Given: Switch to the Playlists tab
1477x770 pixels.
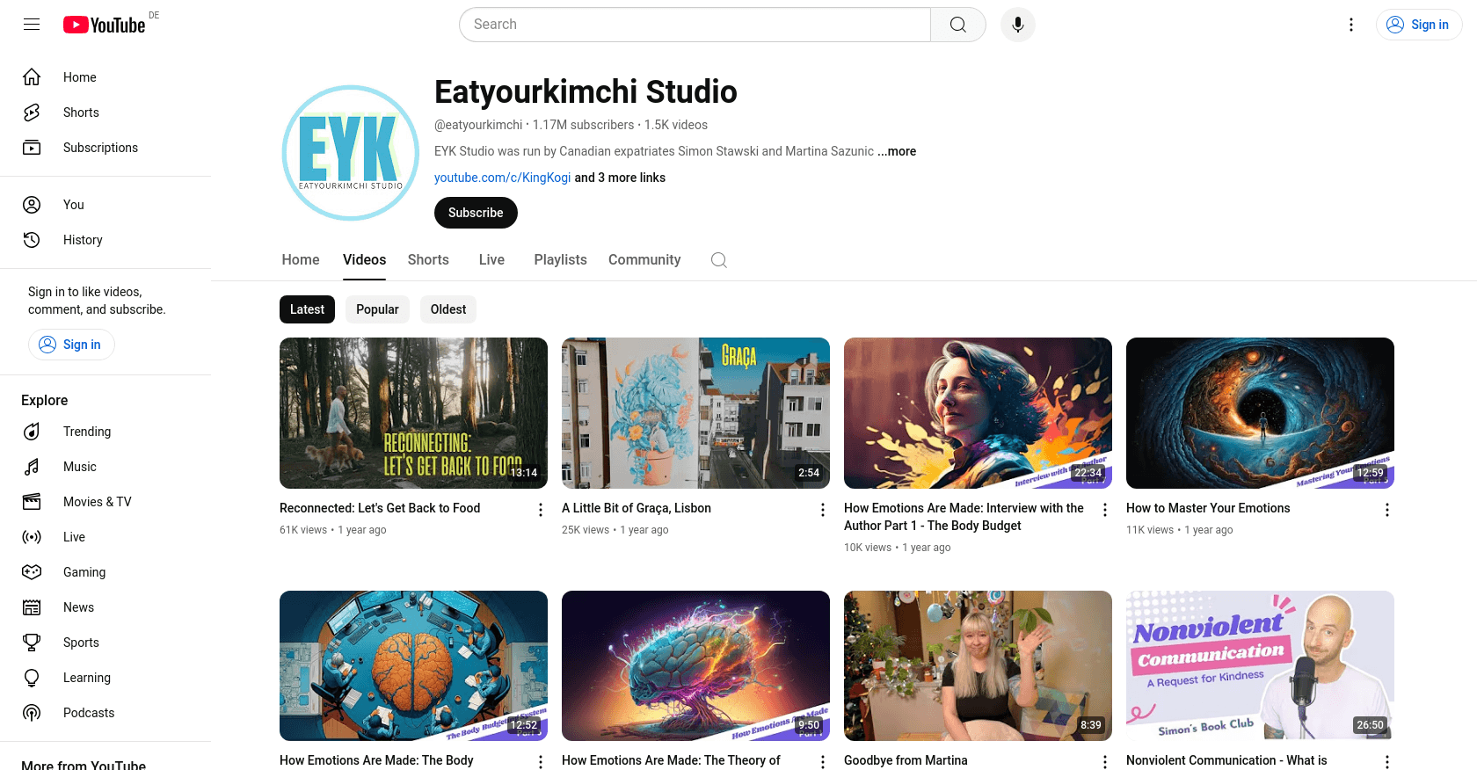Looking at the screenshot, I should [560, 260].
